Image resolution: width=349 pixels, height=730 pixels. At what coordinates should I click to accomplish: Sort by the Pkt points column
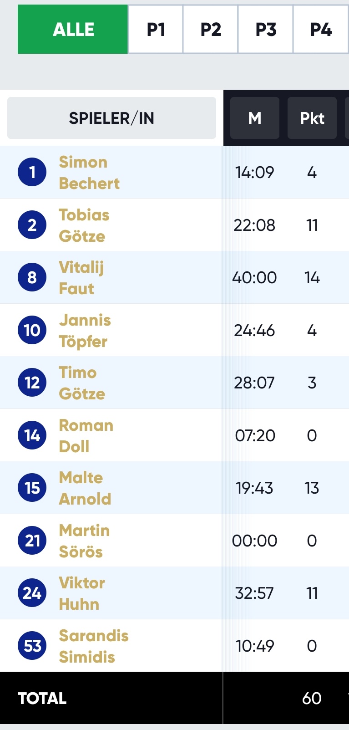[312, 118]
